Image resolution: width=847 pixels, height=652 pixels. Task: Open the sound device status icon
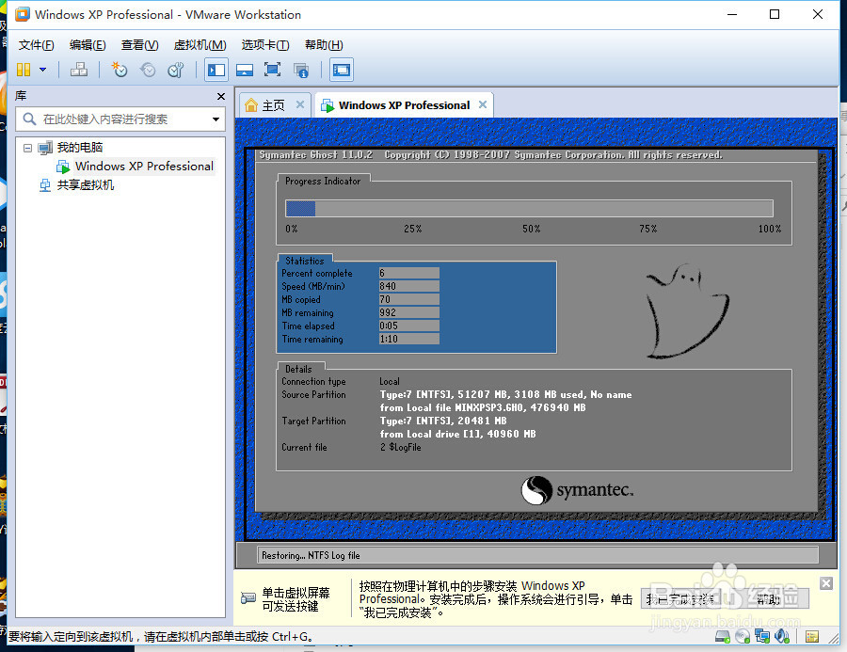[781, 637]
